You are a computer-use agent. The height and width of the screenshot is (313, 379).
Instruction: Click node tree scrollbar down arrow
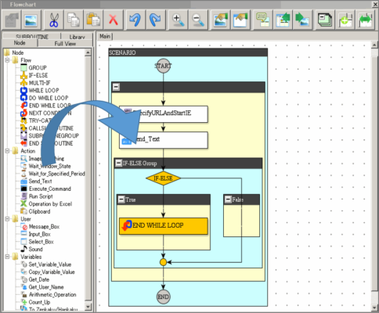88,307
